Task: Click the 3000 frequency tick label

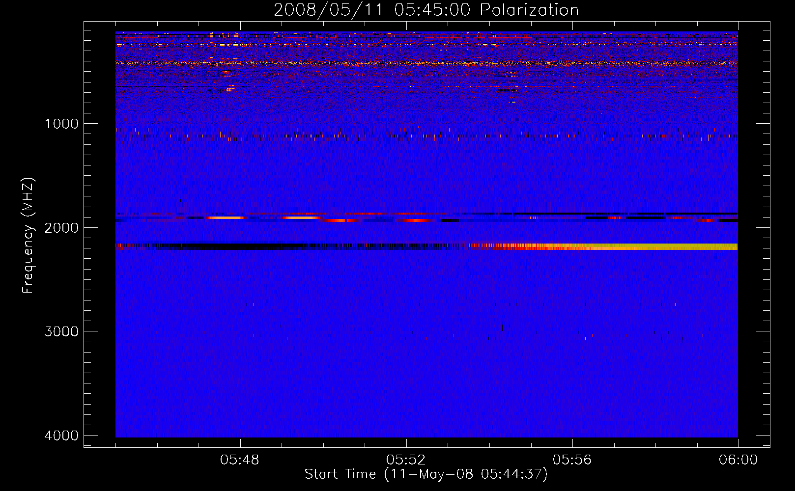Action: pyautogui.click(x=61, y=331)
